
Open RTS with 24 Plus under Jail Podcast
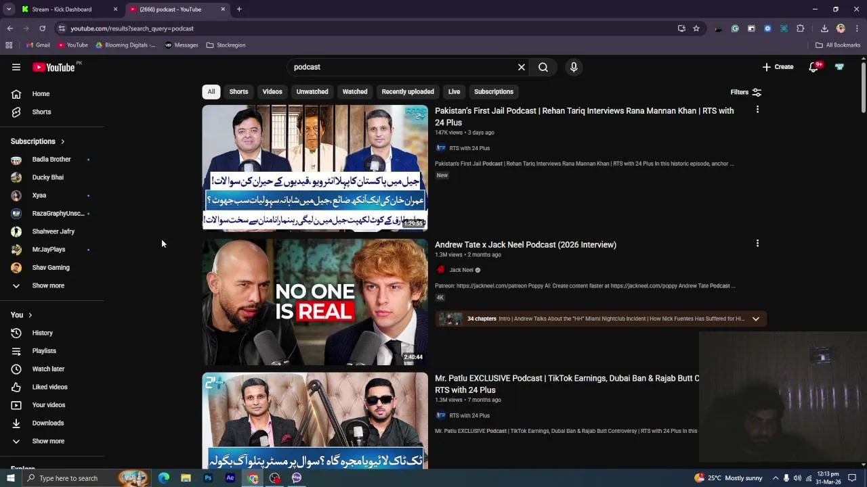[x=469, y=148]
